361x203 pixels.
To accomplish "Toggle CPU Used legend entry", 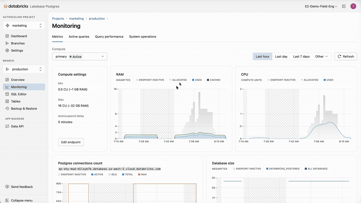I will 329,80.
